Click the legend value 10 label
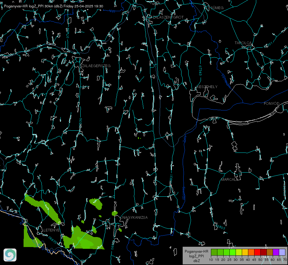Image resolution: width=288 pixels, height=265 pixels. [x=211, y=260]
